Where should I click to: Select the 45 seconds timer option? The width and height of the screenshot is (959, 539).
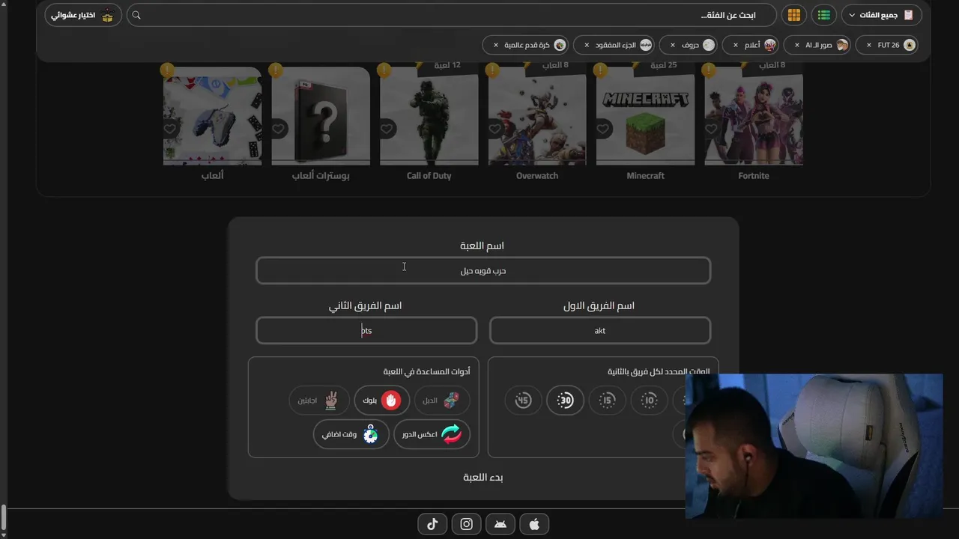point(523,401)
